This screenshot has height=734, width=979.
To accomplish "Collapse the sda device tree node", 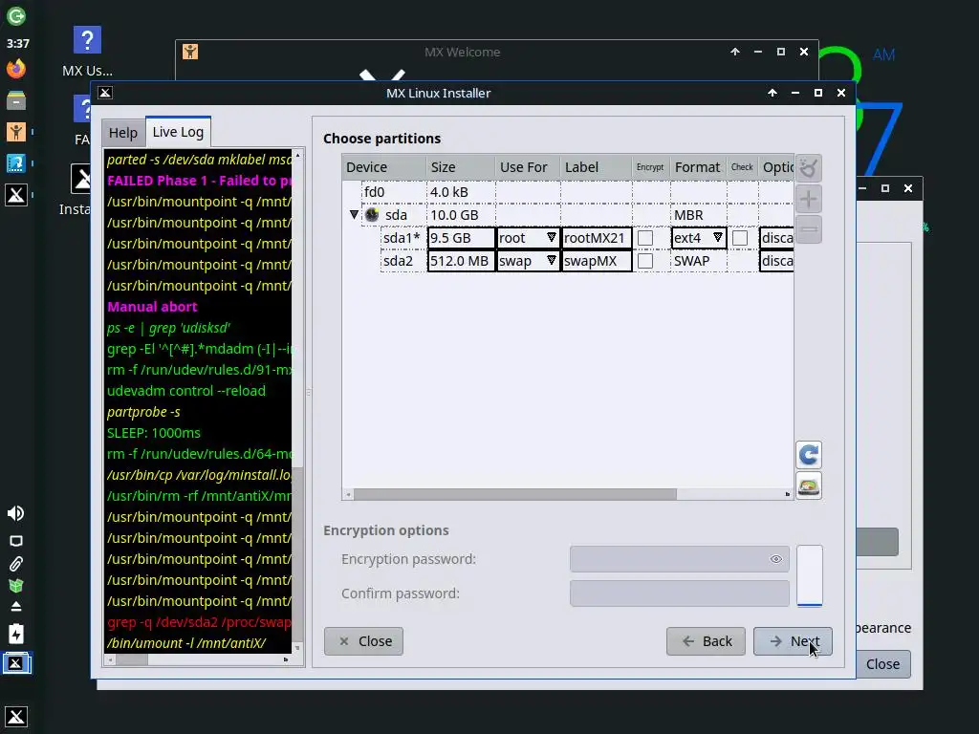I will [x=354, y=215].
